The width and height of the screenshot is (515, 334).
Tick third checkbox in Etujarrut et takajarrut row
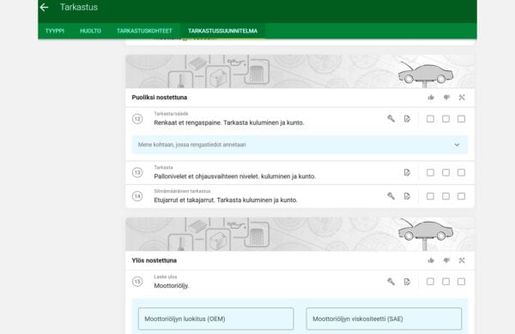[461, 196]
